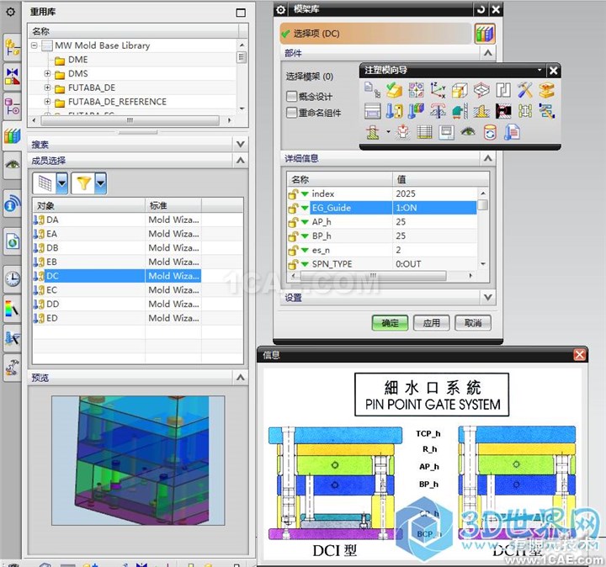Viewport: 606px width, 567px height.
Task: Click the View Manager eye icon in Mold Wizard
Action: click(x=468, y=132)
